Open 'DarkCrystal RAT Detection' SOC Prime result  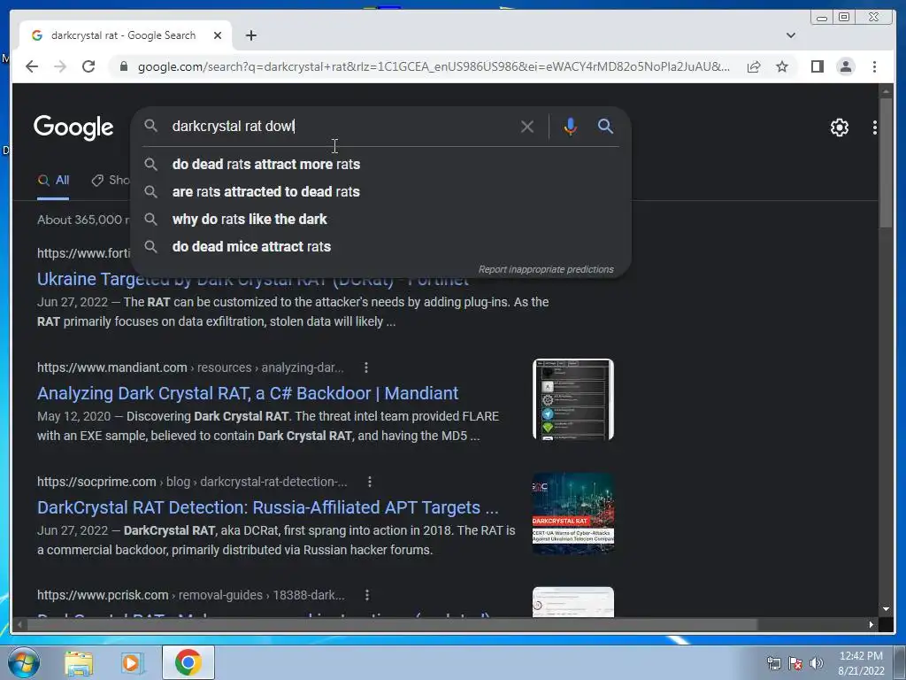(267, 507)
